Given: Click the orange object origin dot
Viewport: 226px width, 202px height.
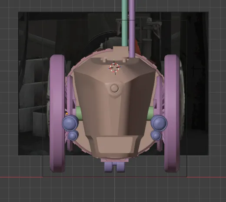Looking at the screenshot, I should (x=67, y=114).
